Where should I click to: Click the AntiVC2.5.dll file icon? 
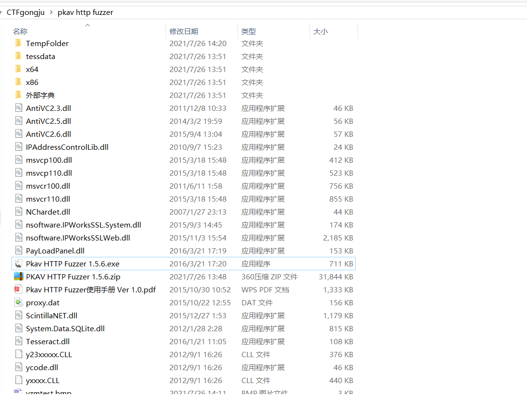point(19,120)
